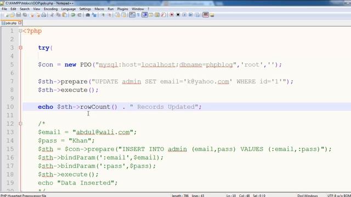Click the green Undo arrow icon

pos(73,15)
